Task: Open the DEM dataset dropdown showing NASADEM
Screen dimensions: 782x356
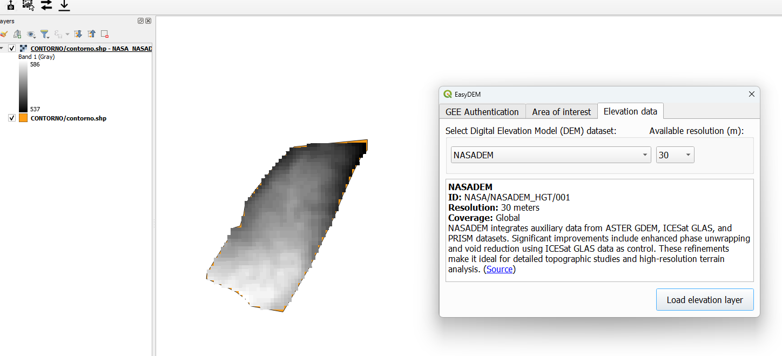Action: coord(550,155)
